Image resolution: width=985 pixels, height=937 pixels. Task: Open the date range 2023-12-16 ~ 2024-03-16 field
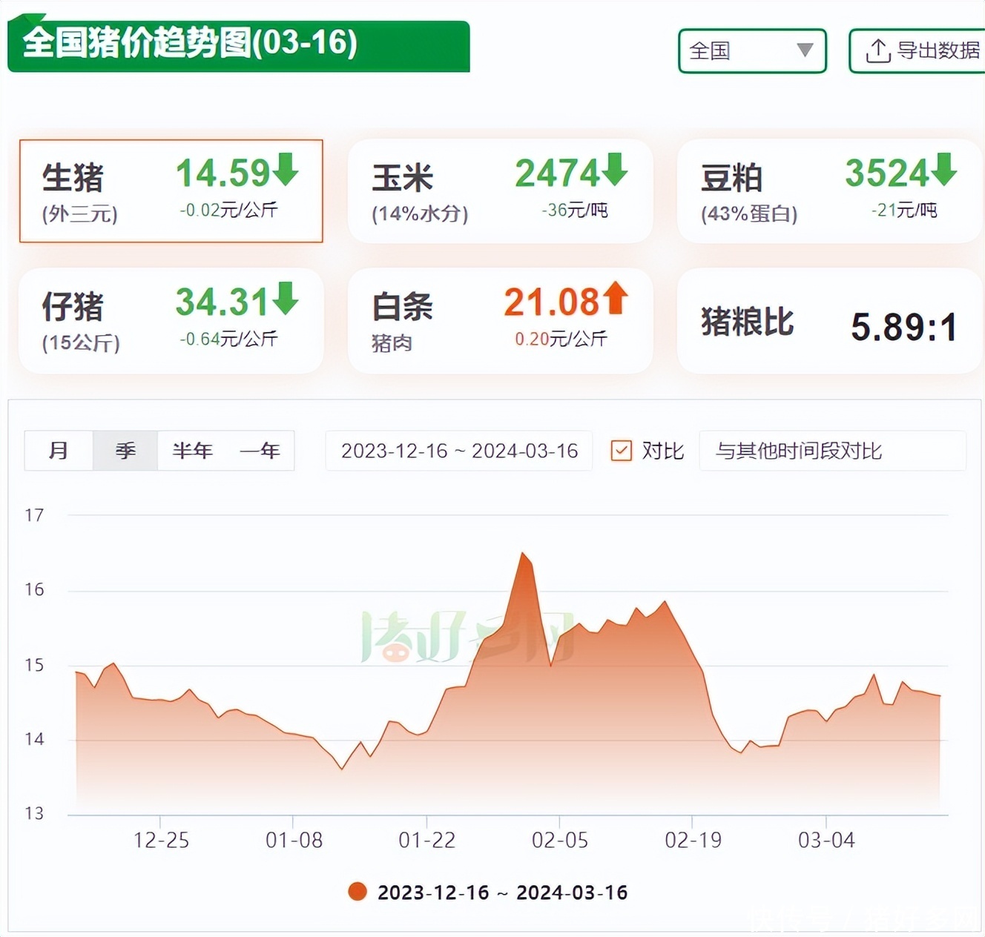pyautogui.click(x=459, y=451)
